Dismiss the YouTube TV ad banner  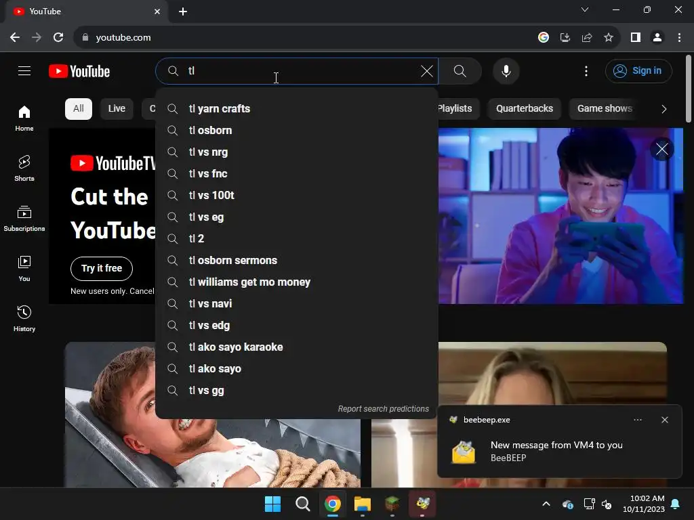(x=661, y=149)
